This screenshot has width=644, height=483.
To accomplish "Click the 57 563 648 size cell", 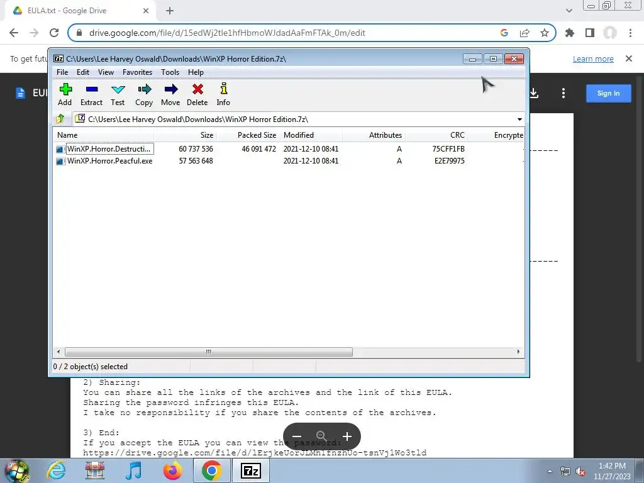I will 196,161.
